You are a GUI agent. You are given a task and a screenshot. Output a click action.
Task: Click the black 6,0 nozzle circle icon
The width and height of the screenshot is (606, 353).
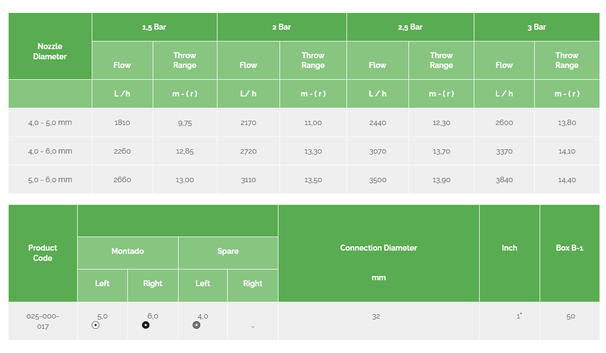coord(146,325)
